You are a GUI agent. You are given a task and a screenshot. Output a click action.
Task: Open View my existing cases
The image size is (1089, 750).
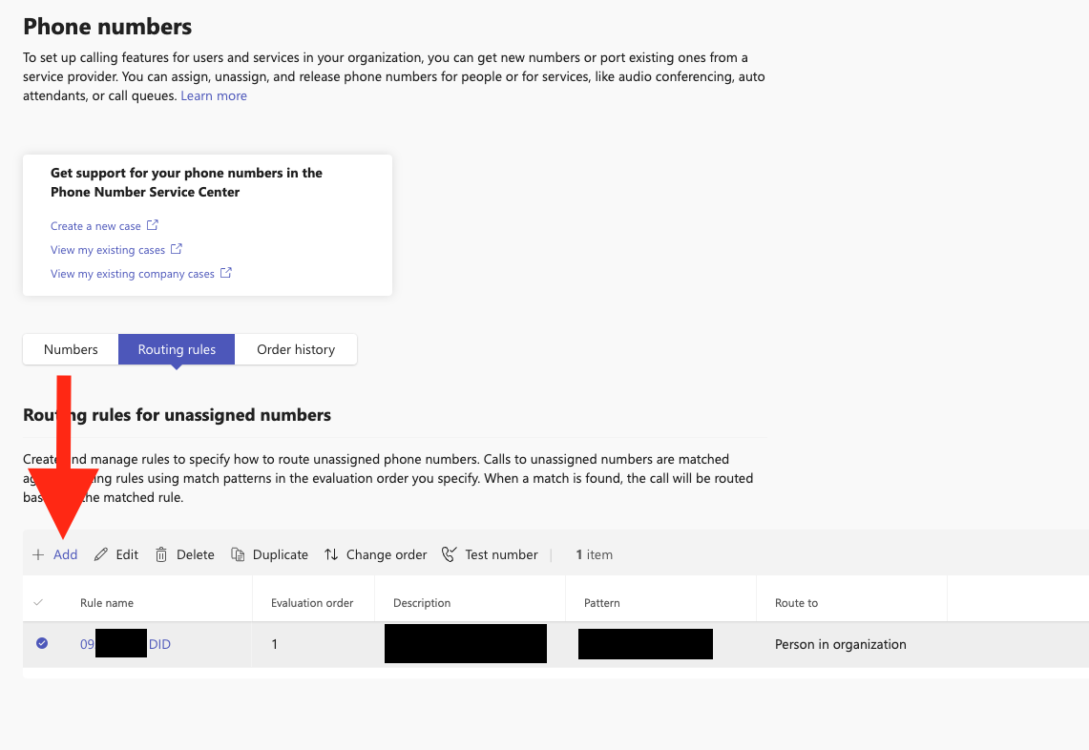105,249
